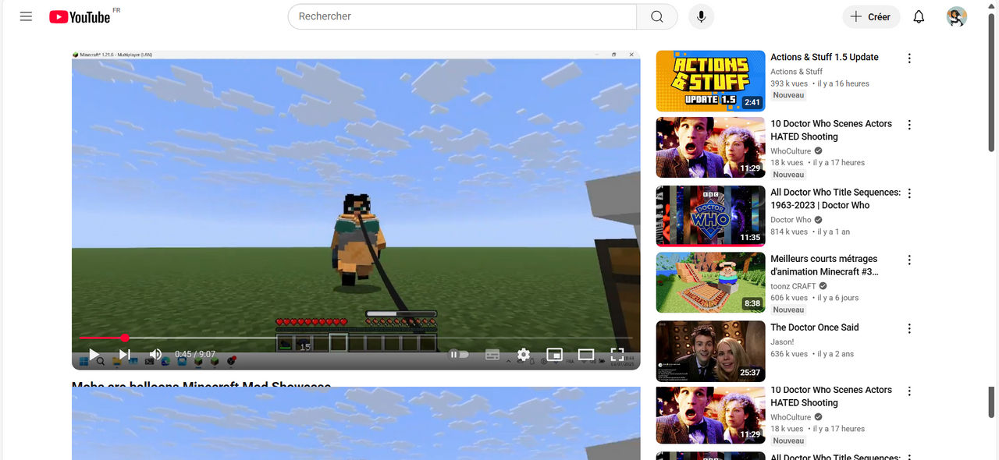The width and height of the screenshot is (999, 460).
Task: Go to the YouTube home logo
Action: point(80,16)
